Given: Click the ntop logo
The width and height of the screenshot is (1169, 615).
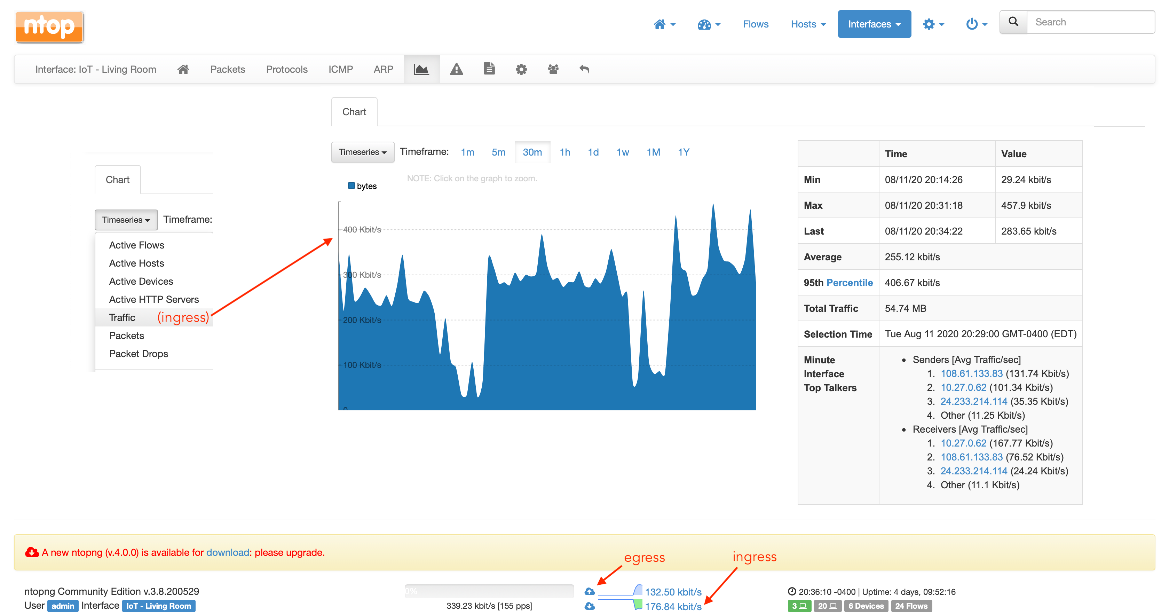Looking at the screenshot, I should click(49, 27).
